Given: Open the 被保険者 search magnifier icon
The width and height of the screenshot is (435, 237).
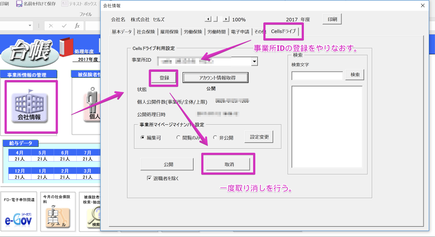Looking at the screenshot, I should [94, 217].
